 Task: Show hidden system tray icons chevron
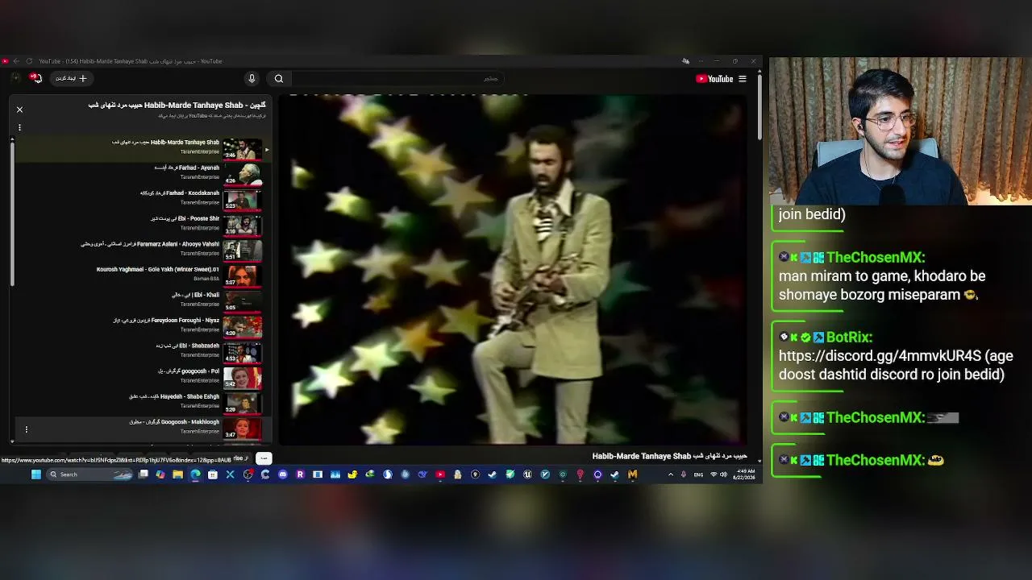[x=671, y=474]
